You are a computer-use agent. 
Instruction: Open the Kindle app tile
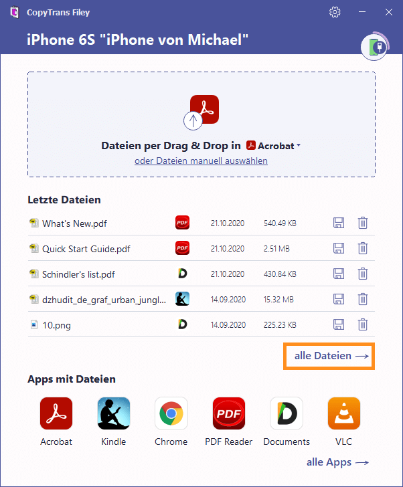(x=114, y=421)
